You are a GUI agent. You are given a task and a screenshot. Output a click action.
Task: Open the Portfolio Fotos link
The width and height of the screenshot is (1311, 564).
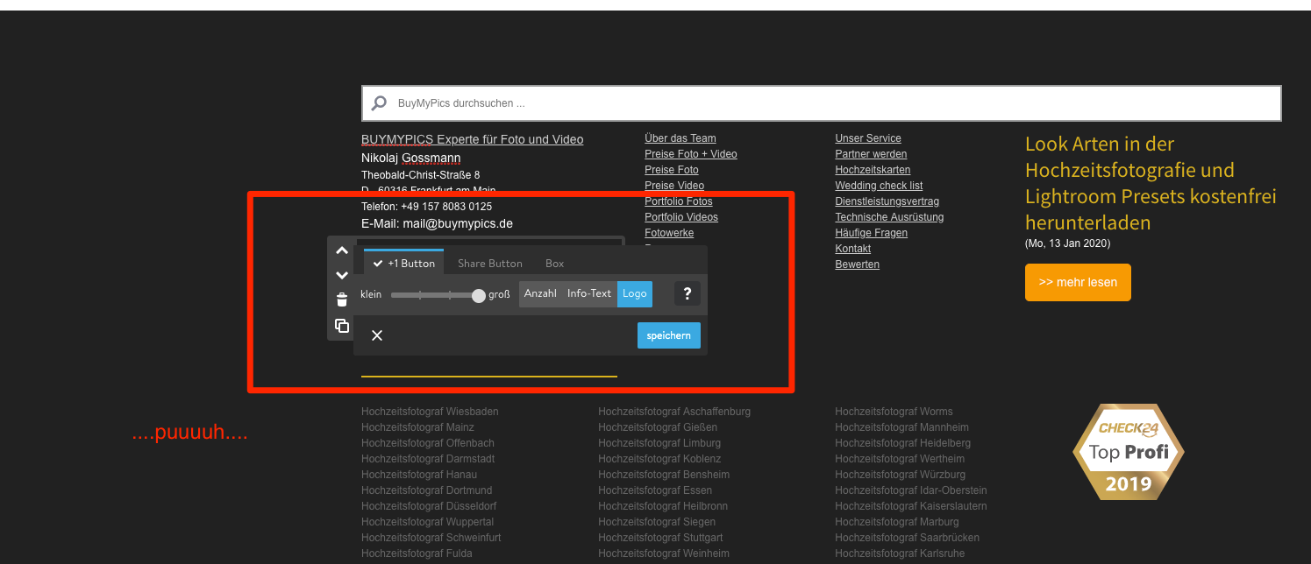point(678,201)
